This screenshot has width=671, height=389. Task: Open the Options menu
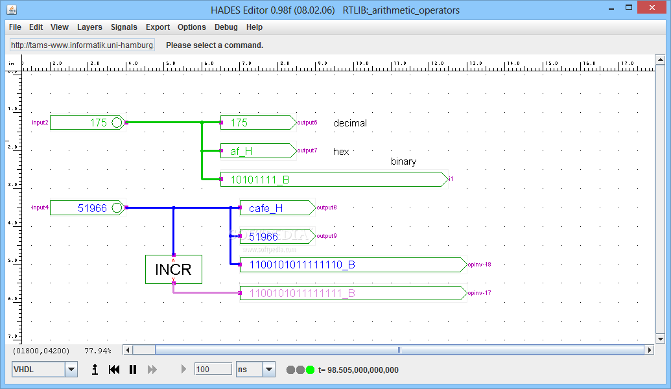[x=192, y=27]
